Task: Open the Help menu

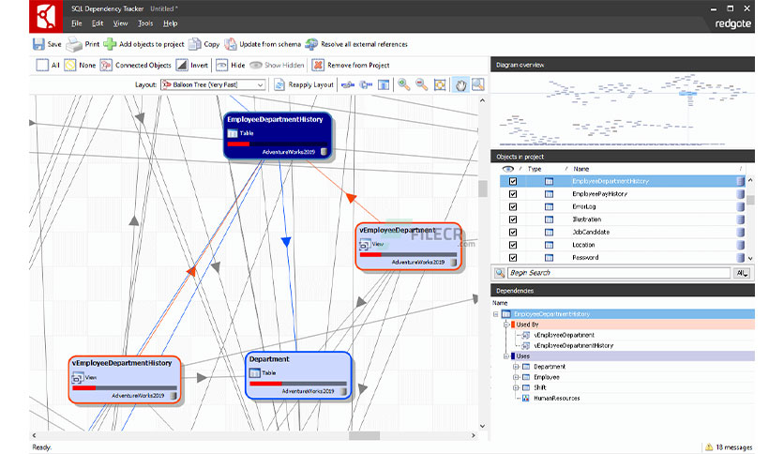Action: [x=170, y=23]
